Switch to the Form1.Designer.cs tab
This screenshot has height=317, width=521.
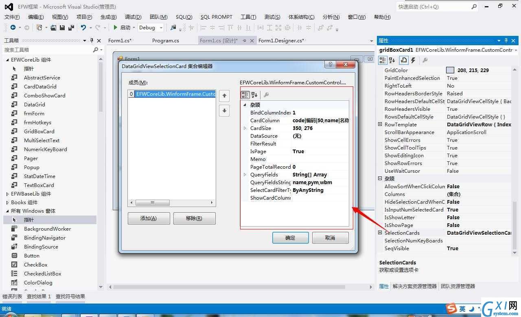point(281,40)
